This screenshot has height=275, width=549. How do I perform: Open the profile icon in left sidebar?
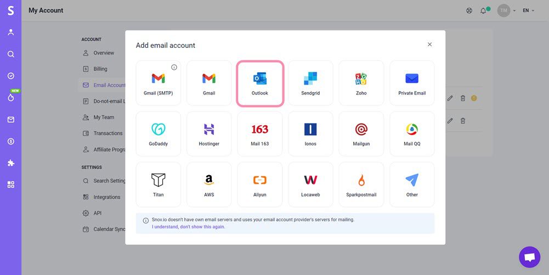point(11,32)
